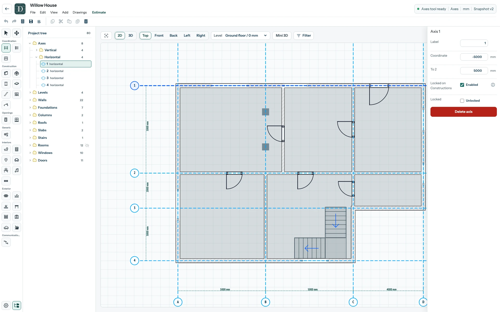Open the Filter button
This screenshot has width=500, height=312.
click(x=304, y=36)
